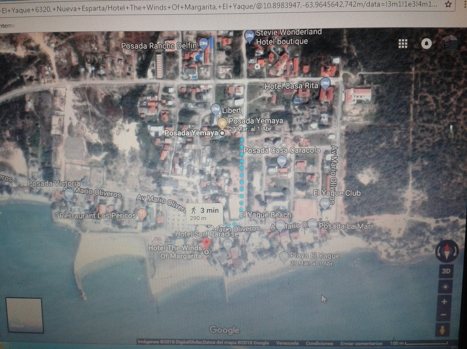This screenshot has width=467, height=349.
Task: Zoom in with the plus button
Action: click(445, 301)
